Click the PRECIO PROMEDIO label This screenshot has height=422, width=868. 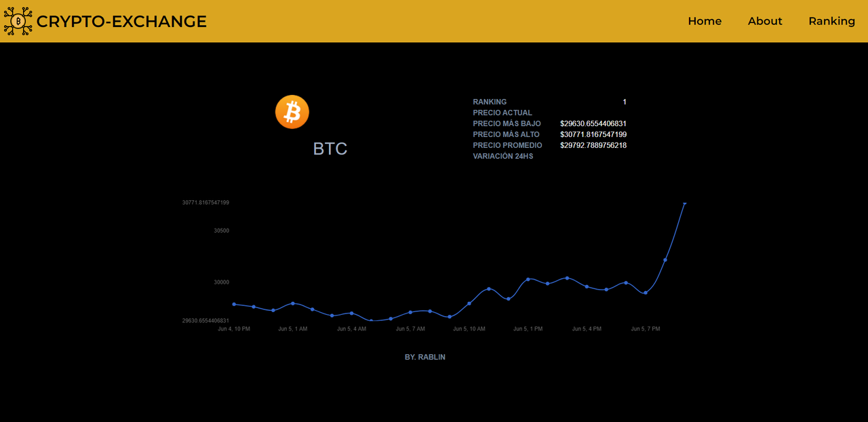508,145
